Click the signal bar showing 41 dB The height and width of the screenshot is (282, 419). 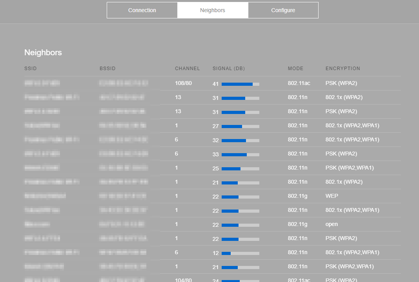[x=240, y=84]
